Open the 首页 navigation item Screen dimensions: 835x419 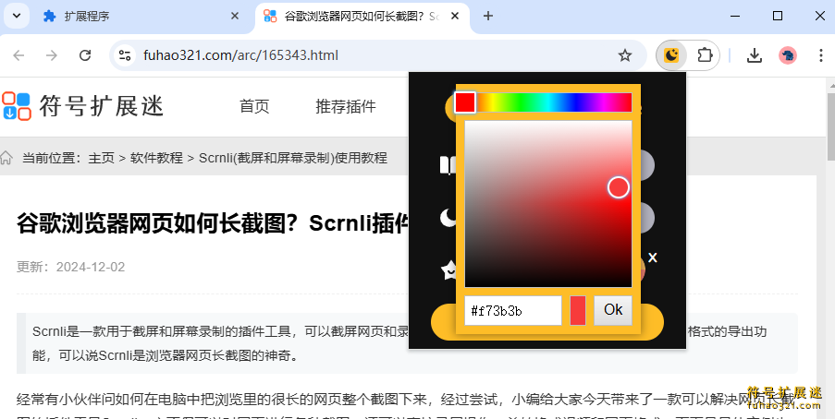254,106
